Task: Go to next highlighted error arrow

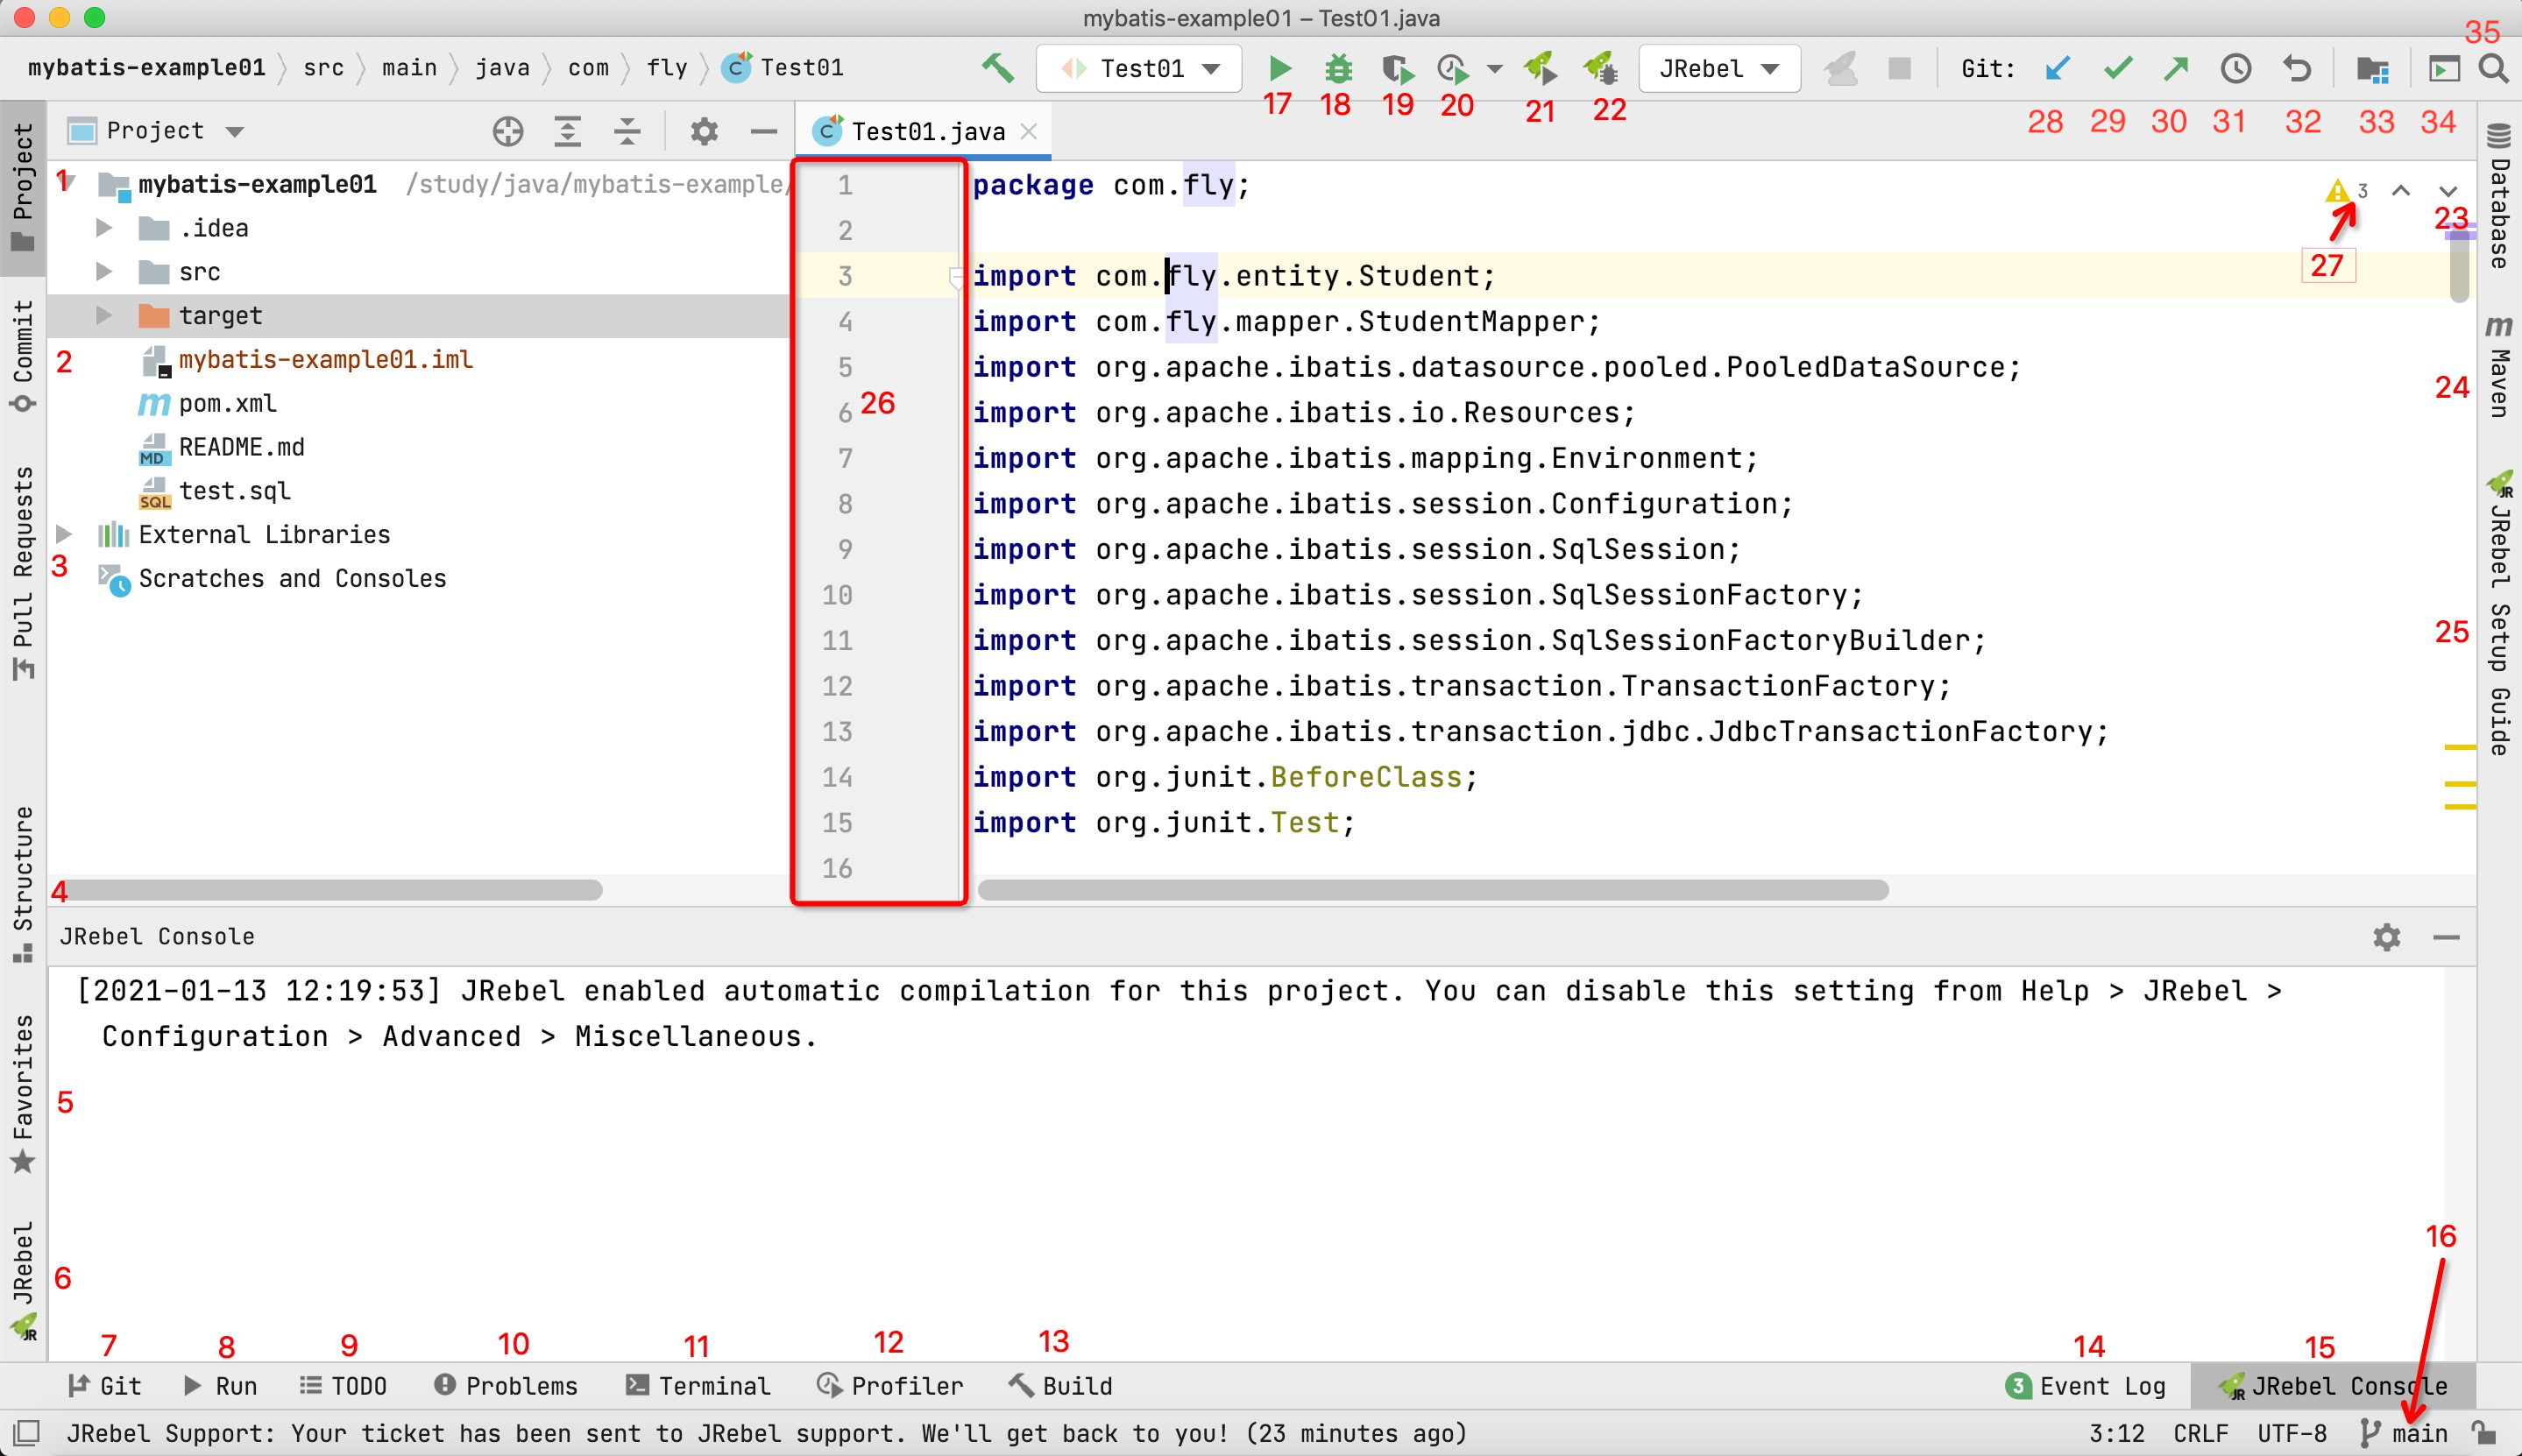Action: 2448,190
